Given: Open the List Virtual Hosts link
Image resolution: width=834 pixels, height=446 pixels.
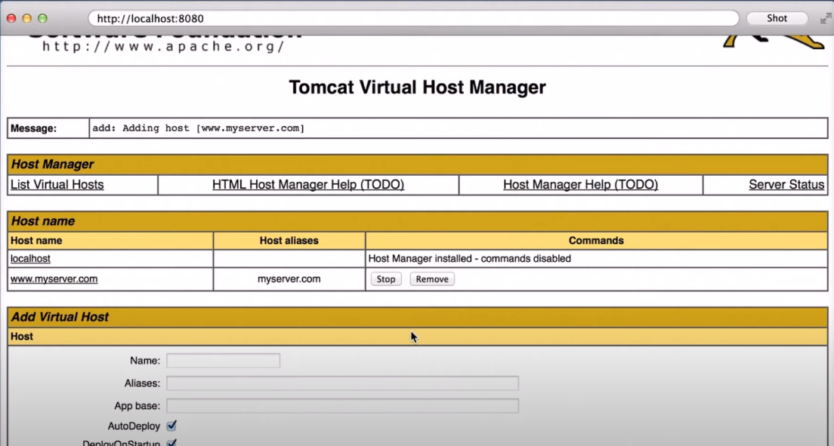Looking at the screenshot, I should (57, 184).
